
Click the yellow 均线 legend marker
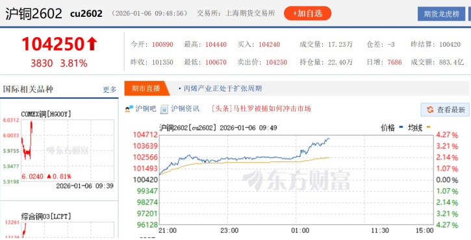tap(428, 127)
